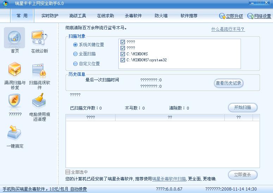This screenshot has width=273, height=193.
Task: Click the 网络设置 link text
Action: tap(262, 16)
